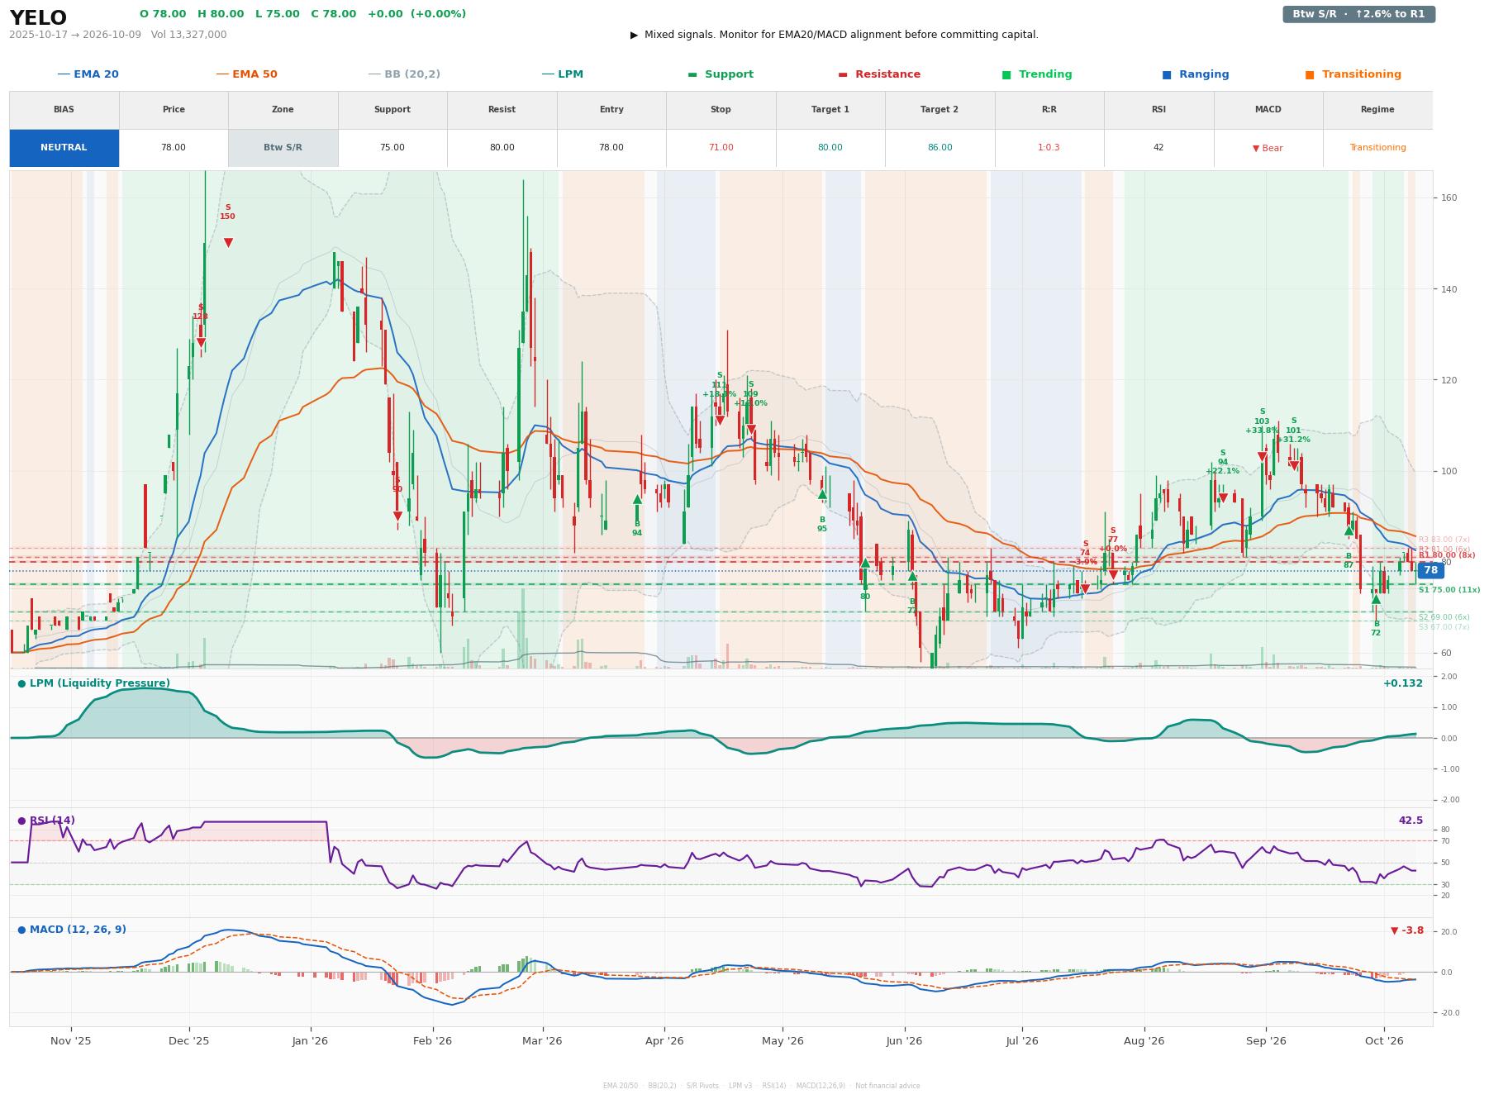Viewport: 1489px width, 1099px height.
Task: Click the buy triangle above B 80 label
Action: 865,563
